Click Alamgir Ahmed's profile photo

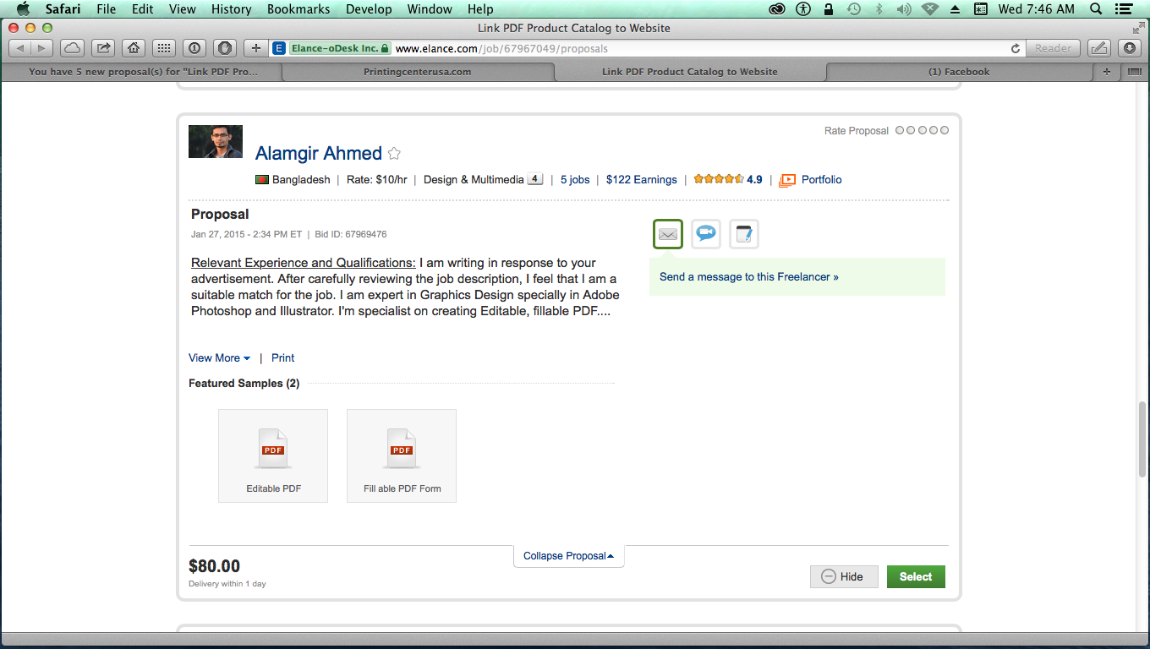pos(216,142)
